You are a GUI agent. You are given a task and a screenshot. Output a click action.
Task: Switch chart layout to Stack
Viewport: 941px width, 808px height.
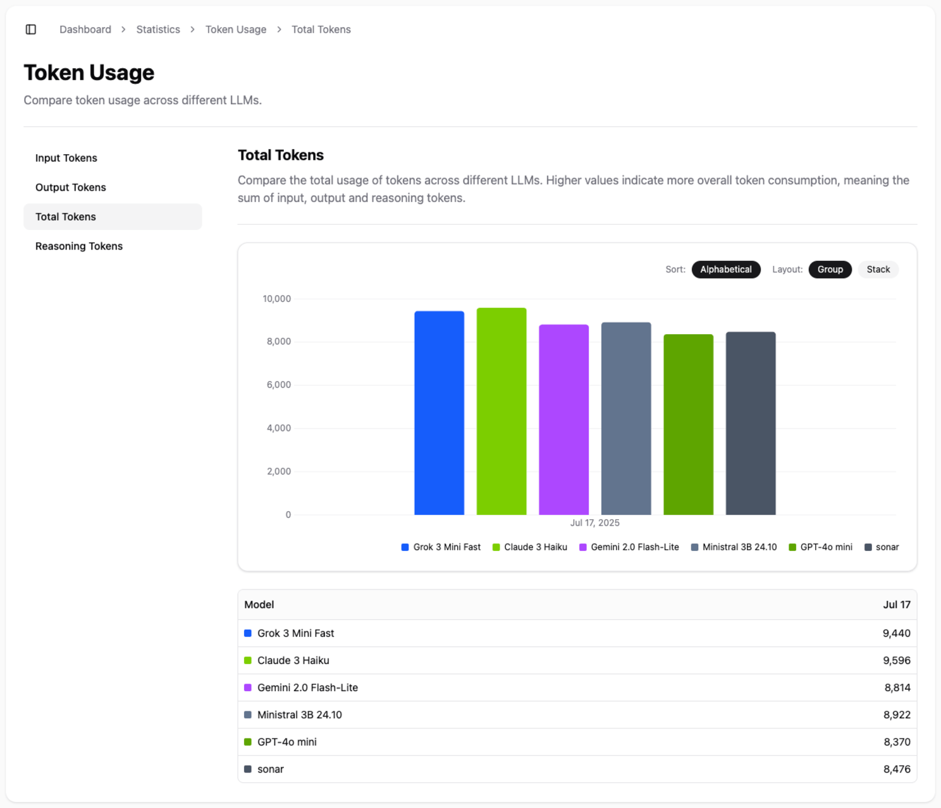(x=878, y=269)
